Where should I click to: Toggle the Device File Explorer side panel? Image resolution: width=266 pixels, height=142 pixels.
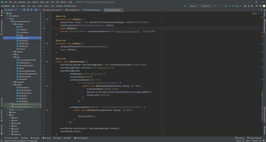click(264, 114)
